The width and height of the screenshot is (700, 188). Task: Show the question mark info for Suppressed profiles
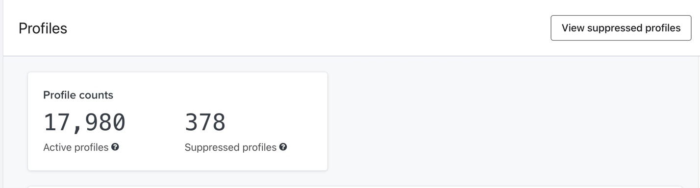coord(283,147)
